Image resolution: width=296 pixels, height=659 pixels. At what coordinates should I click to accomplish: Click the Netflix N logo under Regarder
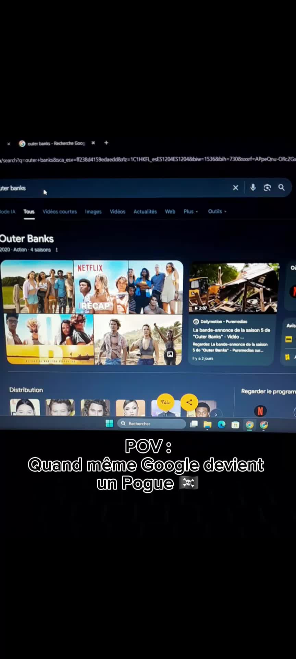(260, 411)
